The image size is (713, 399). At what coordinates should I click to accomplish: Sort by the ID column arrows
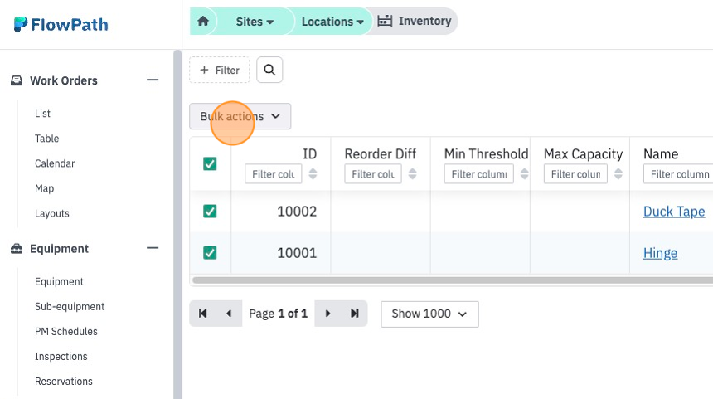313,174
